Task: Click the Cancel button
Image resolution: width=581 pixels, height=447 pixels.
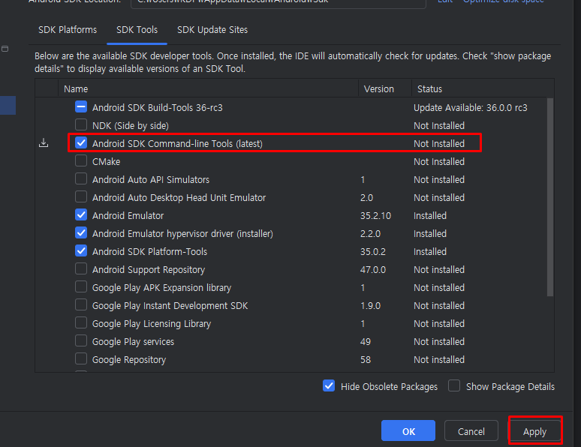Action: click(471, 431)
